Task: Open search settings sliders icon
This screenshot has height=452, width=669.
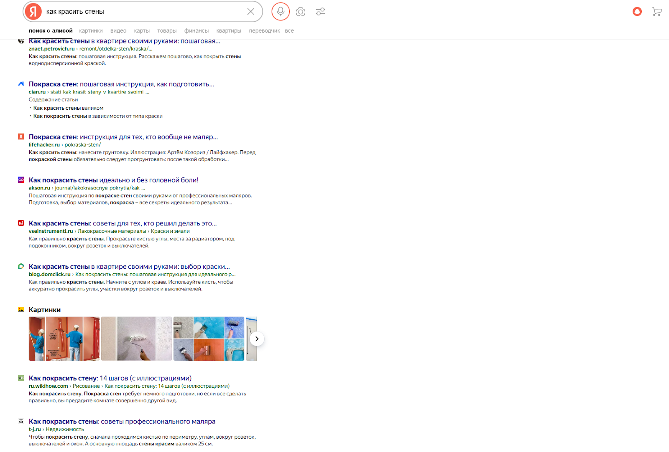Action: tap(321, 12)
